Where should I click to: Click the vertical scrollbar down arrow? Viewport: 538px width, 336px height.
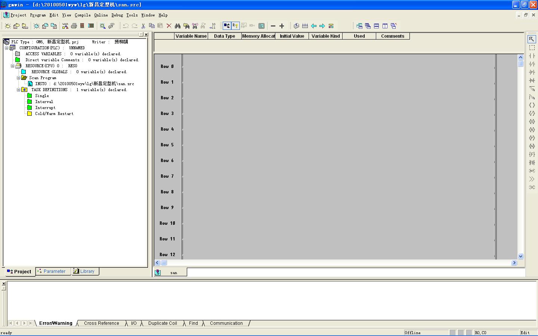click(521, 256)
